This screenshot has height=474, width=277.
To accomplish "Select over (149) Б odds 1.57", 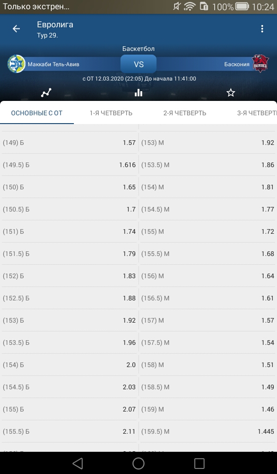I will [x=69, y=143].
